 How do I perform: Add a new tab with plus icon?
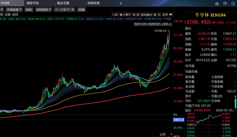click(x=121, y=3)
